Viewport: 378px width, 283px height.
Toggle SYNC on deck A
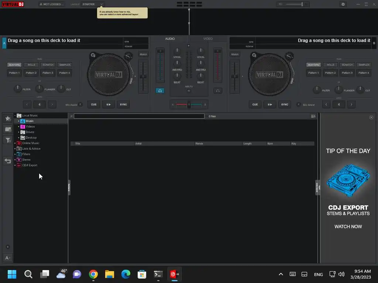click(x=123, y=104)
